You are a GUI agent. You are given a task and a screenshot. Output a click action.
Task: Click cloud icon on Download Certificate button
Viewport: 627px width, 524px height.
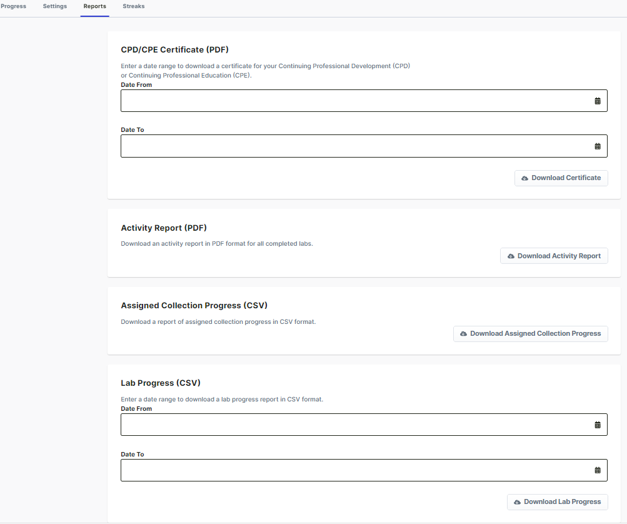[x=524, y=178]
